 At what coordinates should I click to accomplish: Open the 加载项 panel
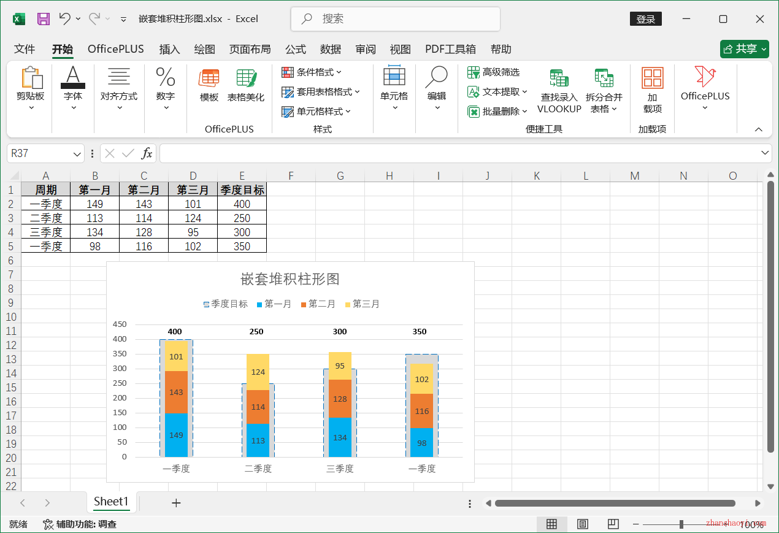652,90
